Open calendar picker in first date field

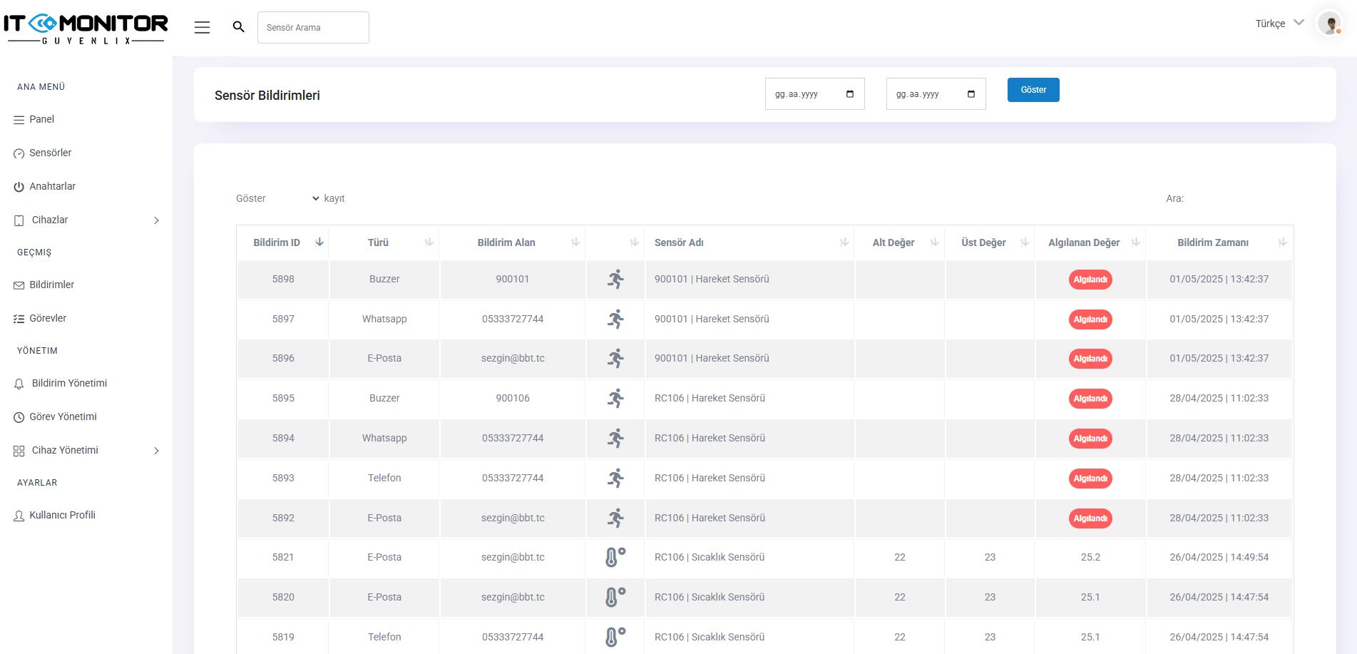click(x=849, y=94)
